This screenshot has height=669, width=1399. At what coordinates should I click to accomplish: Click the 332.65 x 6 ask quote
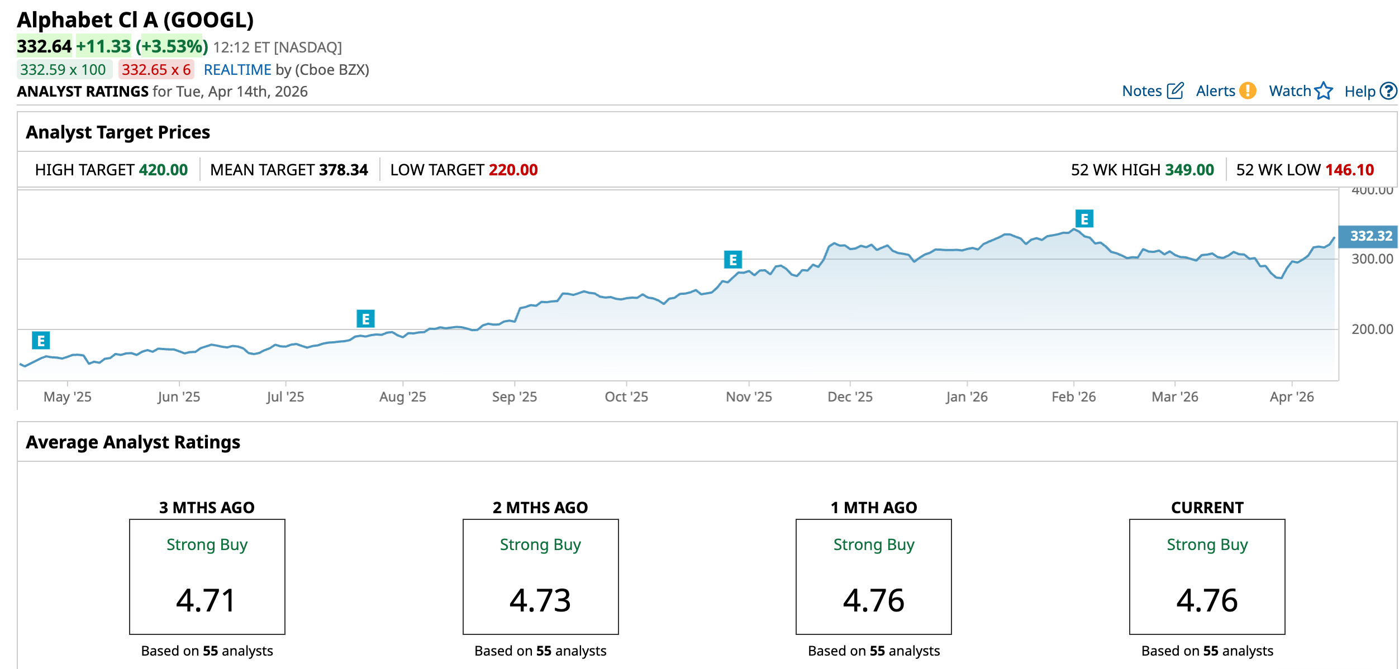pos(156,70)
